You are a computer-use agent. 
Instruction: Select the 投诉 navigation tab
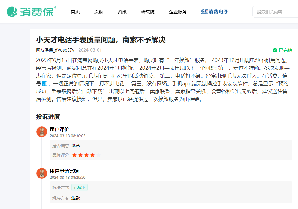[99, 12]
